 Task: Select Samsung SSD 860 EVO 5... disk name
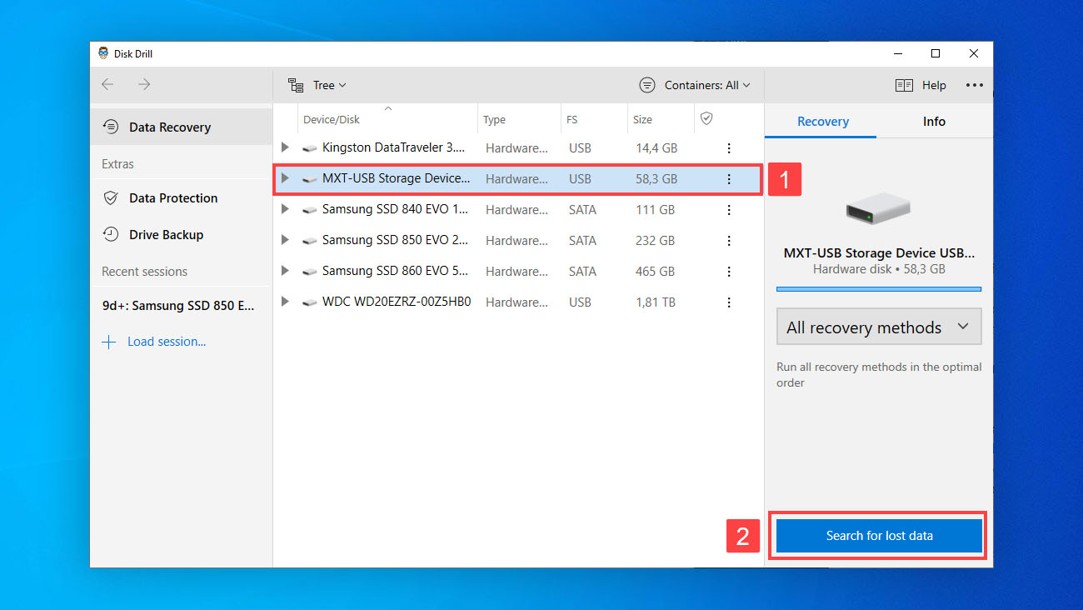tap(394, 271)
